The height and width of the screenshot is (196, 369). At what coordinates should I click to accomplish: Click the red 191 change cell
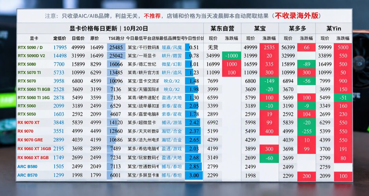click(x=343, y=149)
